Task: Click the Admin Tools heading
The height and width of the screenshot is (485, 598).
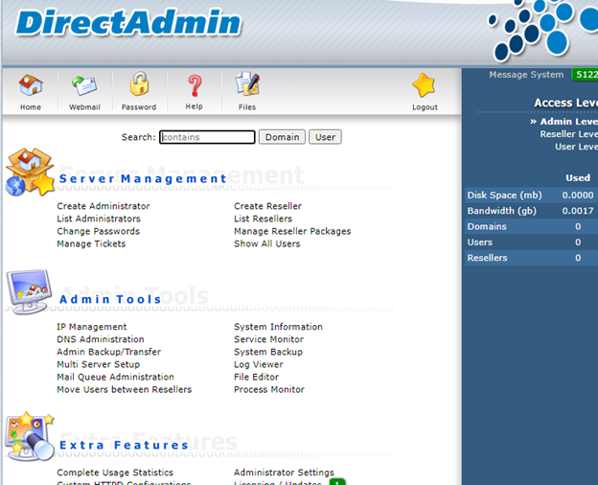Action: (x=110, y=299)
